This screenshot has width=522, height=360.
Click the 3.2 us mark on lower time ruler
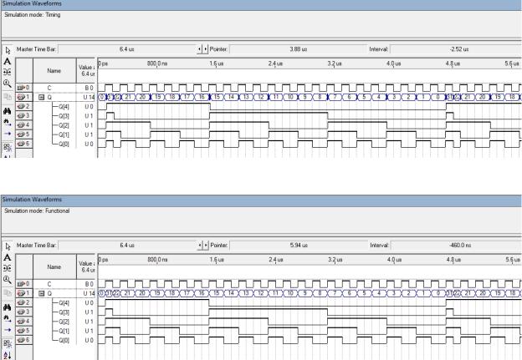tap(335, 259)
